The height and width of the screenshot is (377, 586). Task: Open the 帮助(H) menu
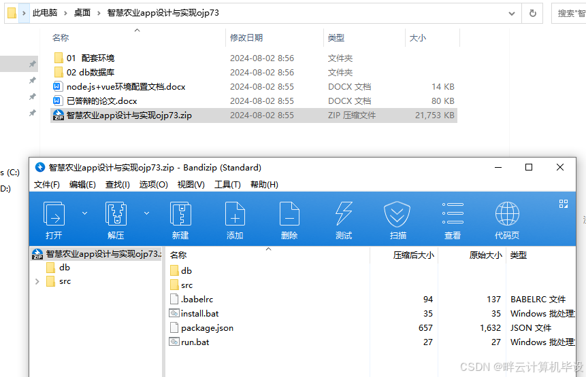pyautogui.click(x=264, y=185)
